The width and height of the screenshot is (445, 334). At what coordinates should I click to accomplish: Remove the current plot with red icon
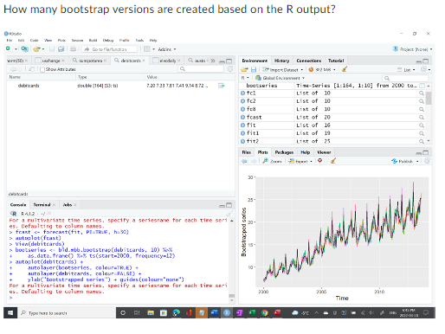click(x=319, y=161)
